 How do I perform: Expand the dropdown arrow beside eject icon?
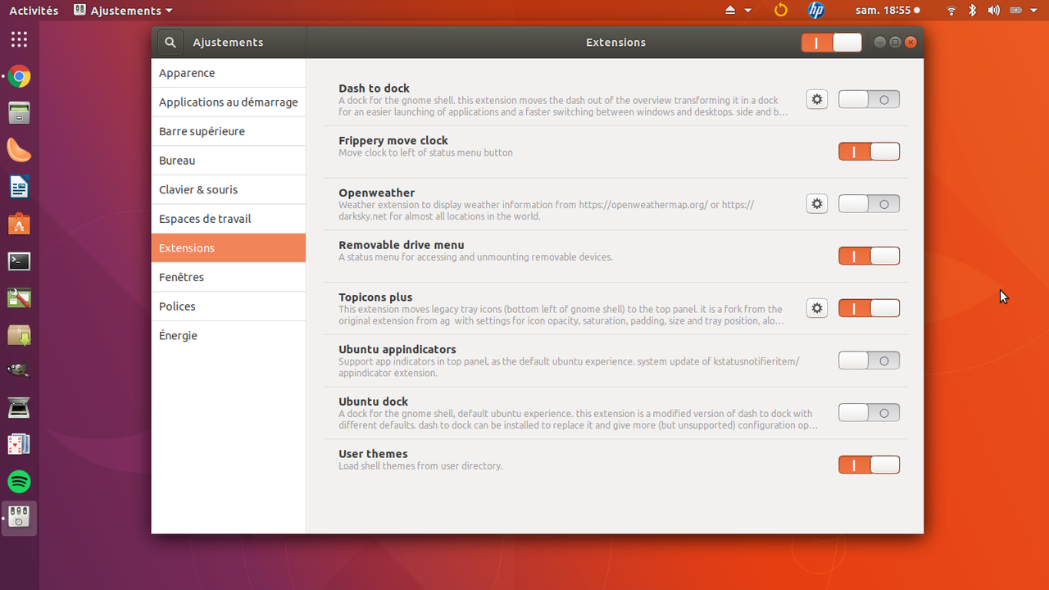748,11
